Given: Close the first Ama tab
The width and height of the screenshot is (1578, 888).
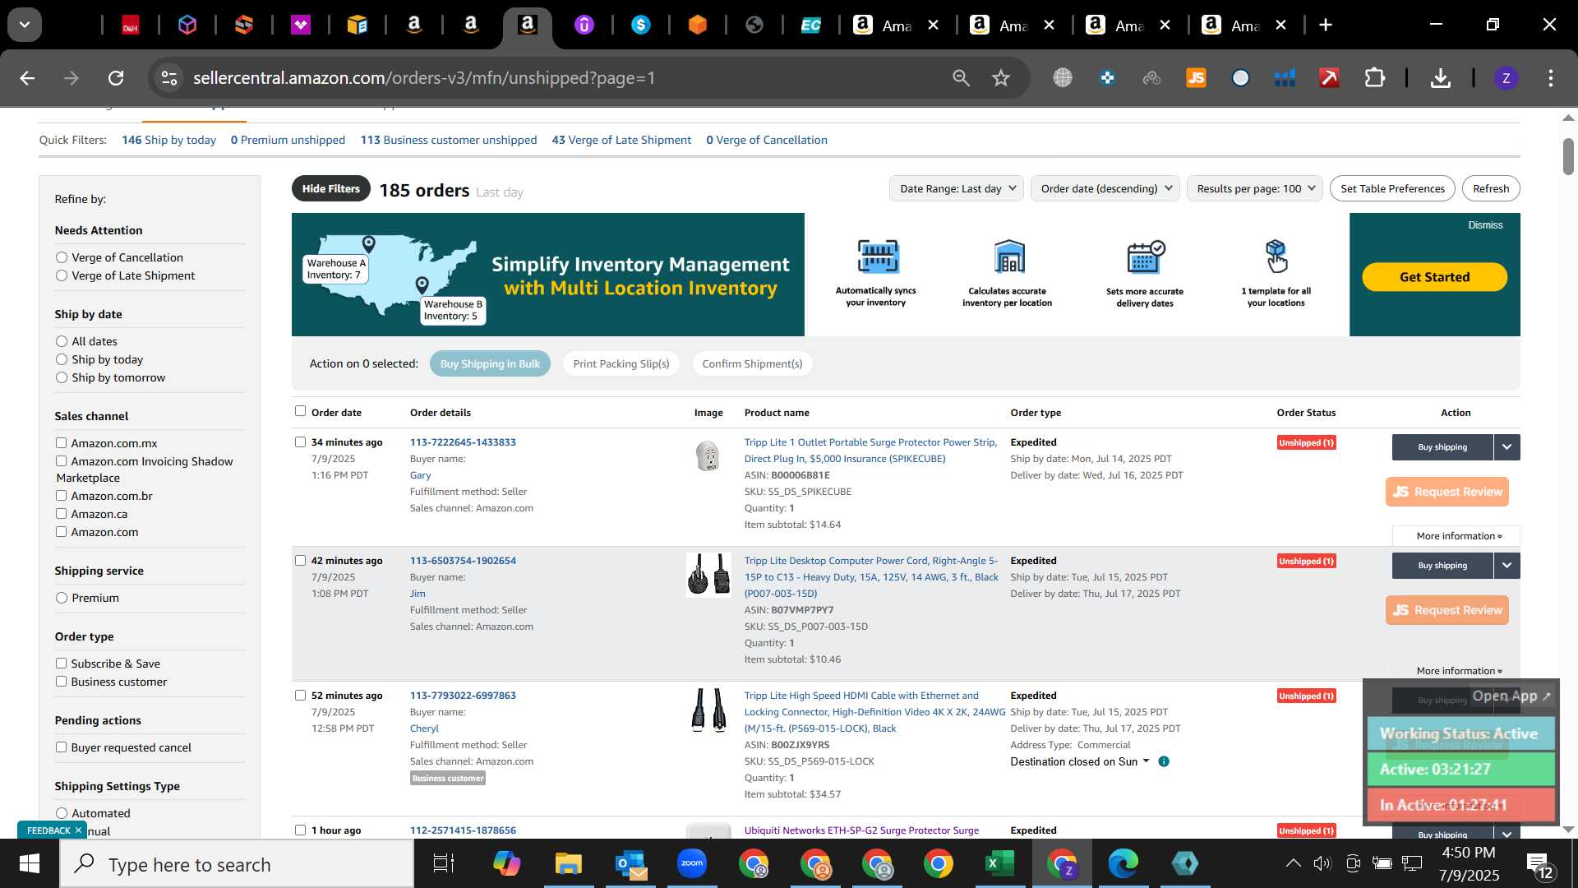Looking at the screenshot, I should (x=934, y=25).
